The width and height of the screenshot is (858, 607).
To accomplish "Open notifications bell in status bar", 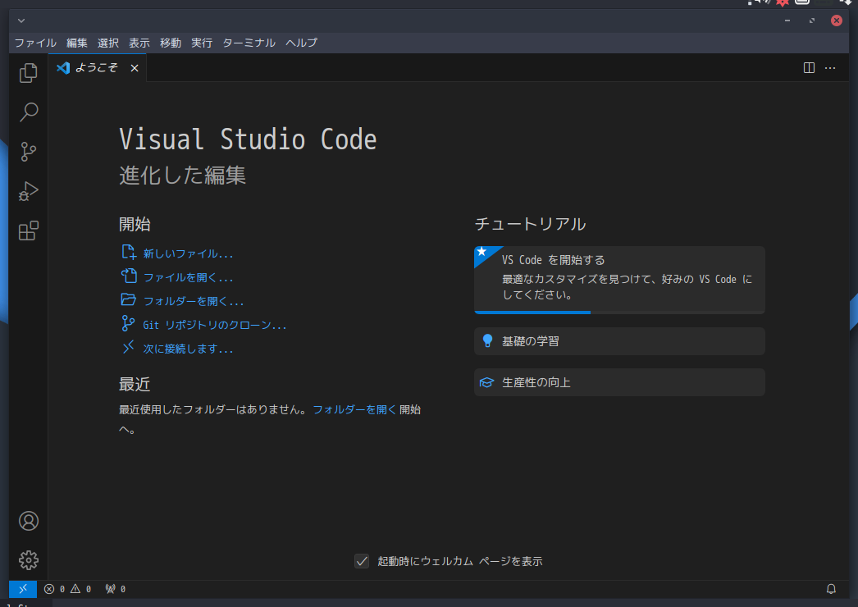I will click(831, 589).
